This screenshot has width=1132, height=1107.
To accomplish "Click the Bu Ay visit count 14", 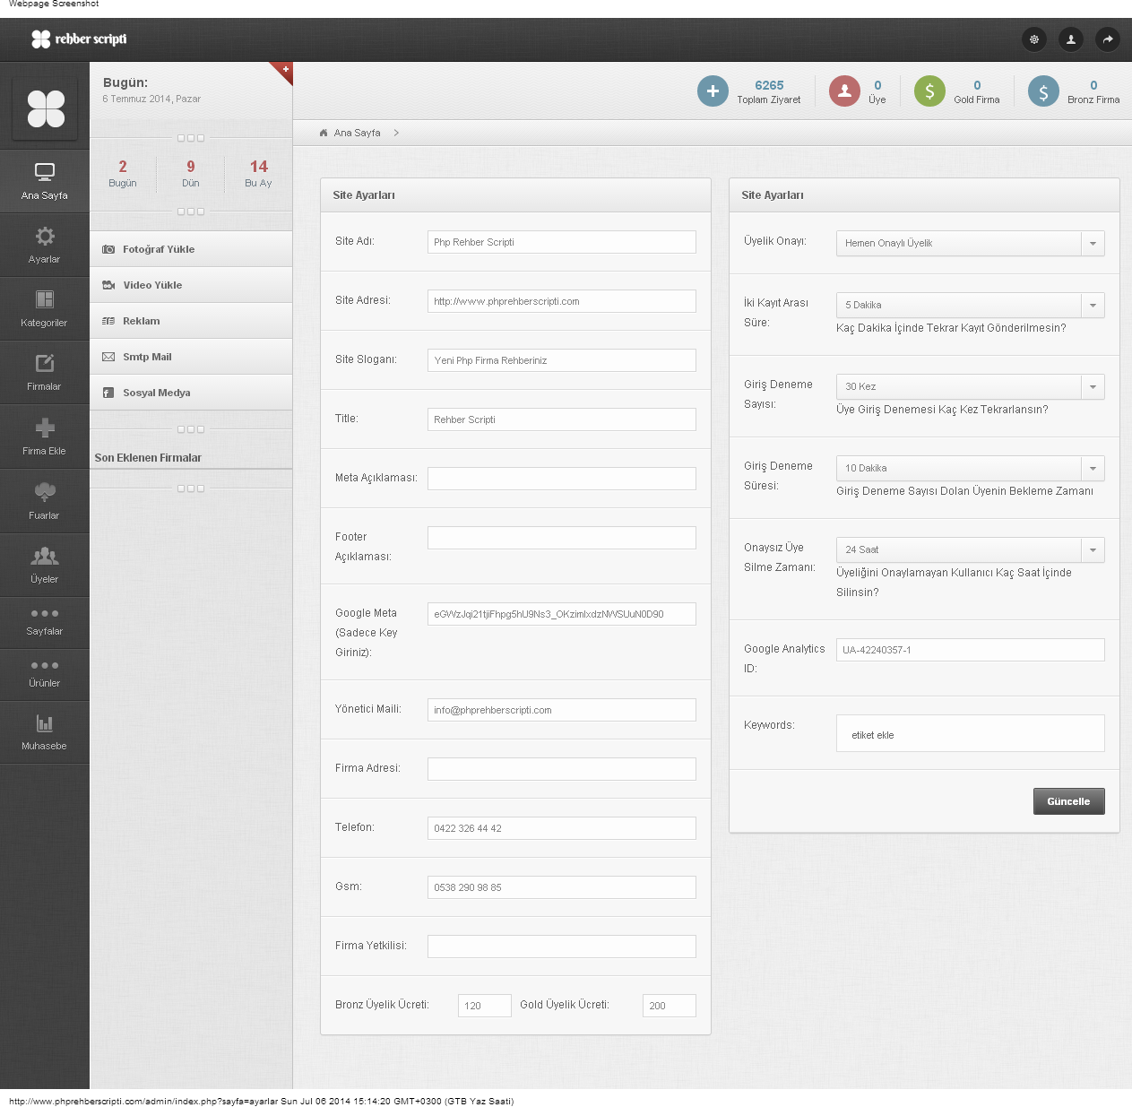I will coord(259,167).
